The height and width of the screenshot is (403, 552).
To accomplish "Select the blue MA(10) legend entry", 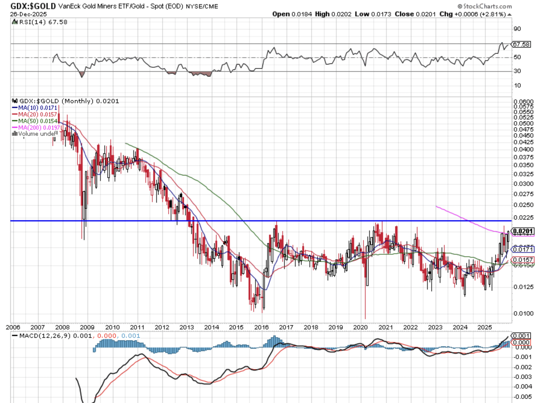I will click(x=34, y=108).
